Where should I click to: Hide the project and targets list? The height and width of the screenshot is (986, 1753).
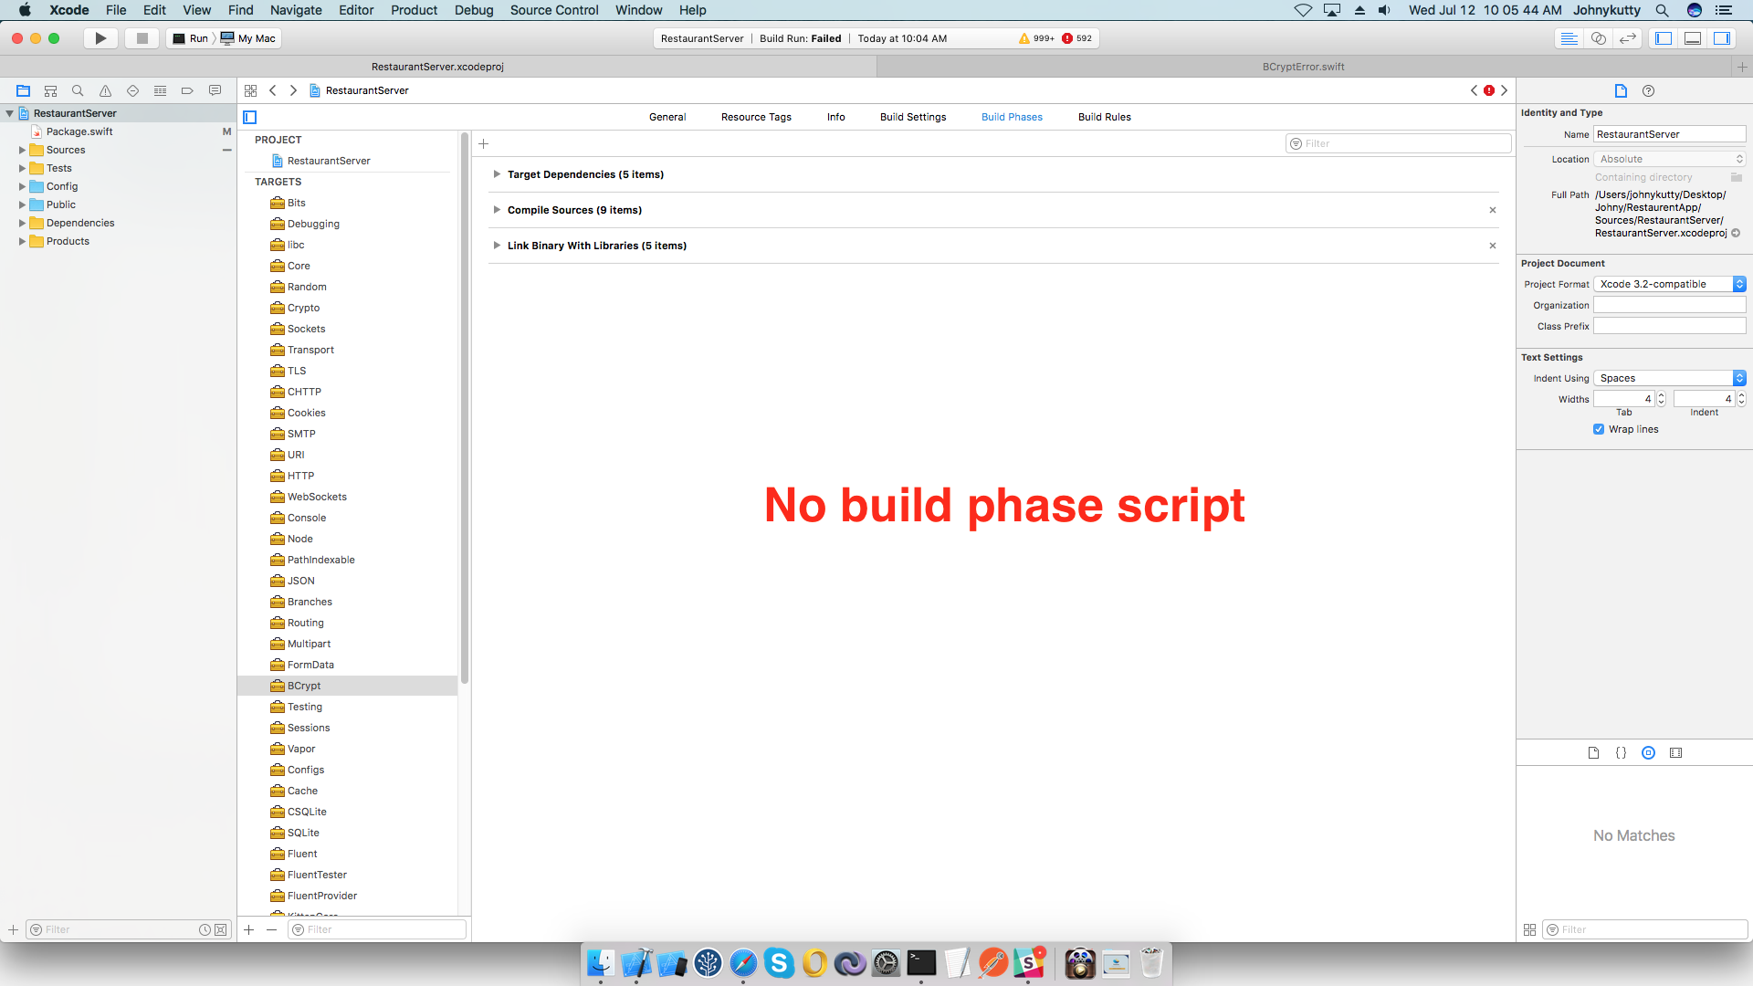250,117
